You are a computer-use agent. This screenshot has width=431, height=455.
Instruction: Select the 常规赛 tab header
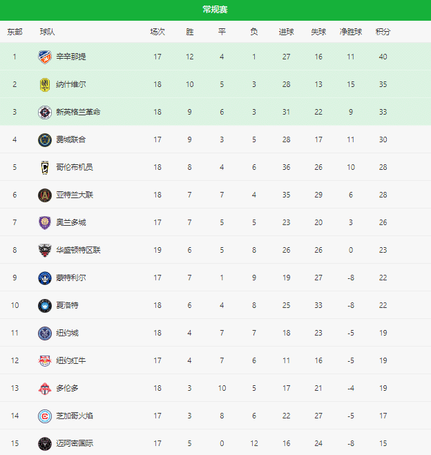[215, 9]
